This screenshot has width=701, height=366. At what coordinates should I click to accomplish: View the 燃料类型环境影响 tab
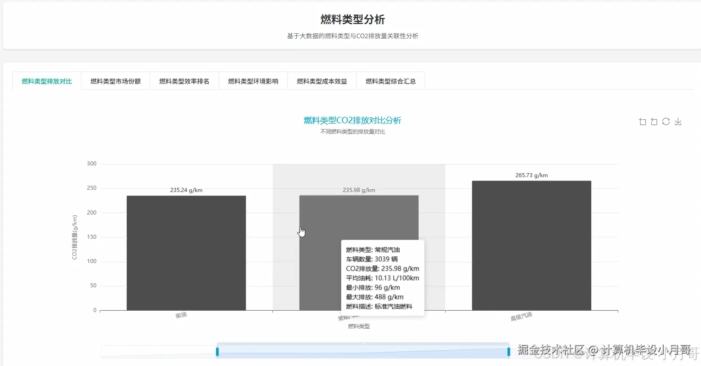(253, 81)
